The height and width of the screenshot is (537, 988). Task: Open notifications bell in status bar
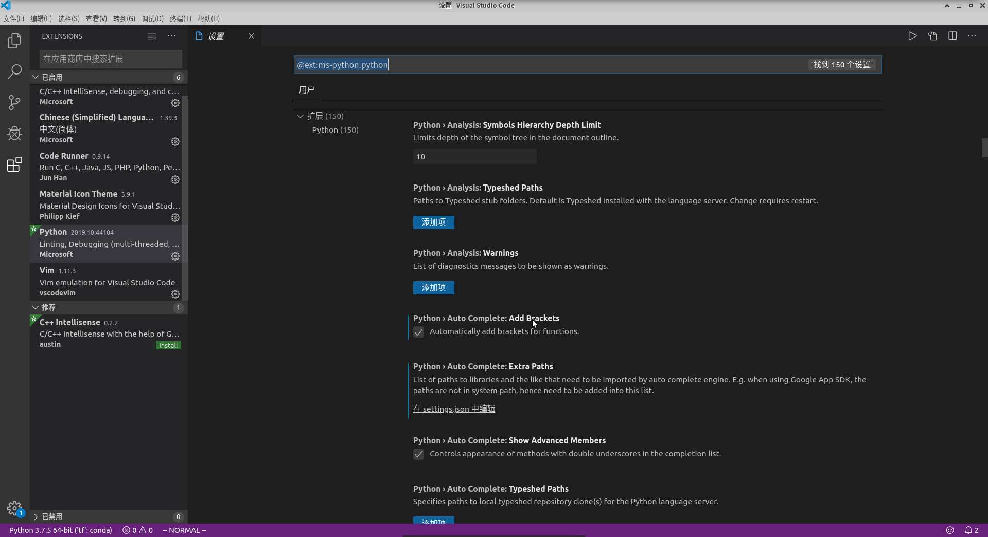968,530
